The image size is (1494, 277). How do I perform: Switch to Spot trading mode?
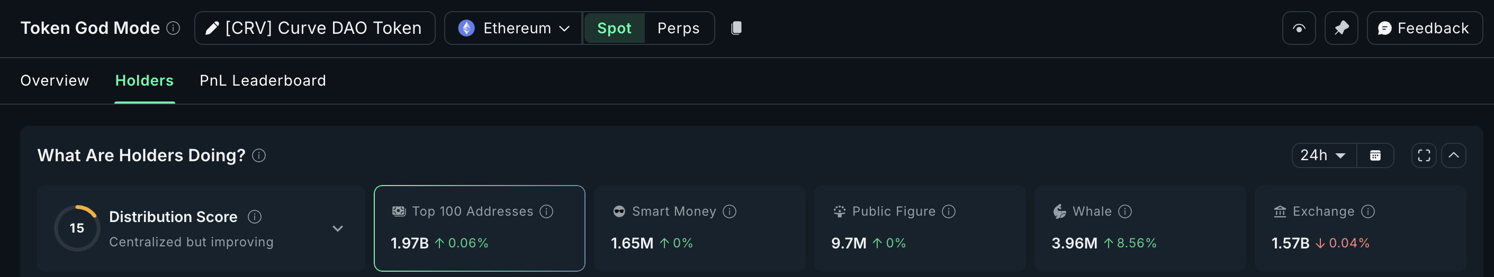(x=614, y=28)
